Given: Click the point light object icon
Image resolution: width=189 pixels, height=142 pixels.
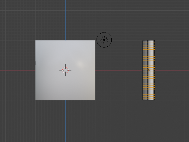Looking at the screenshot, I should pyautogui.click(x=104, y=40).
